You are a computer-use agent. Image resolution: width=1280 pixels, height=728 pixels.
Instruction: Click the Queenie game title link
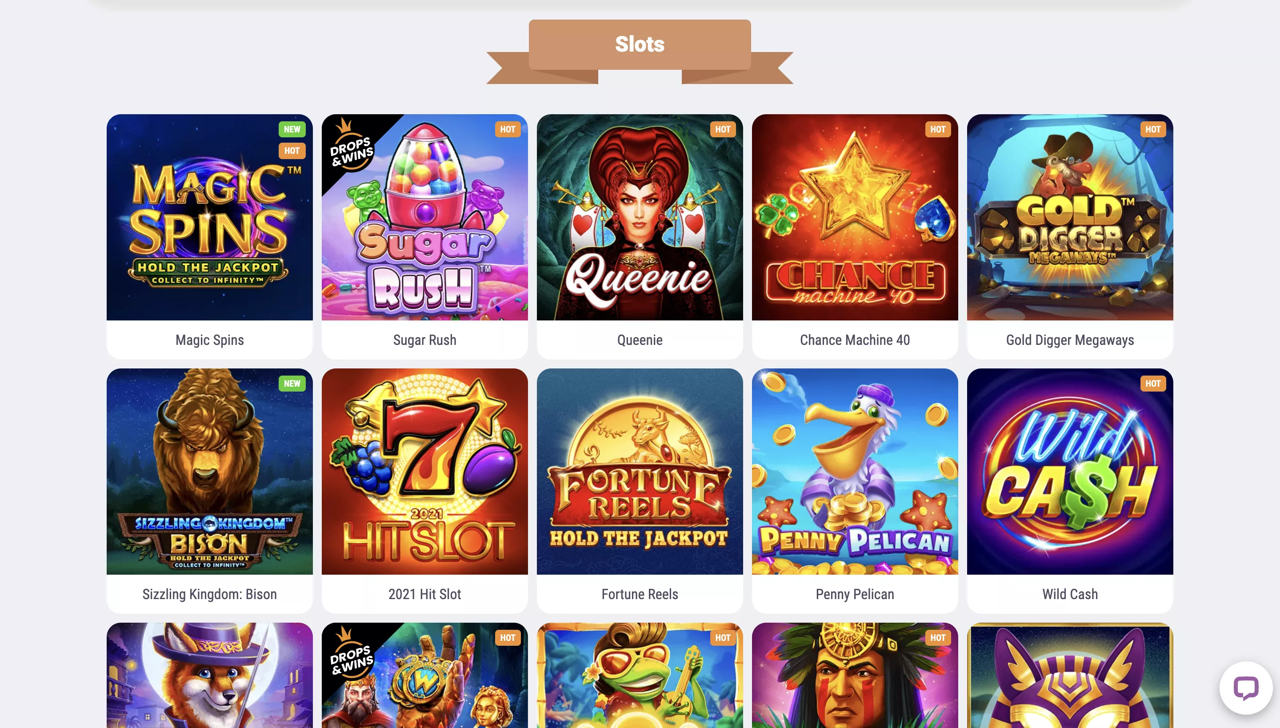640,340
